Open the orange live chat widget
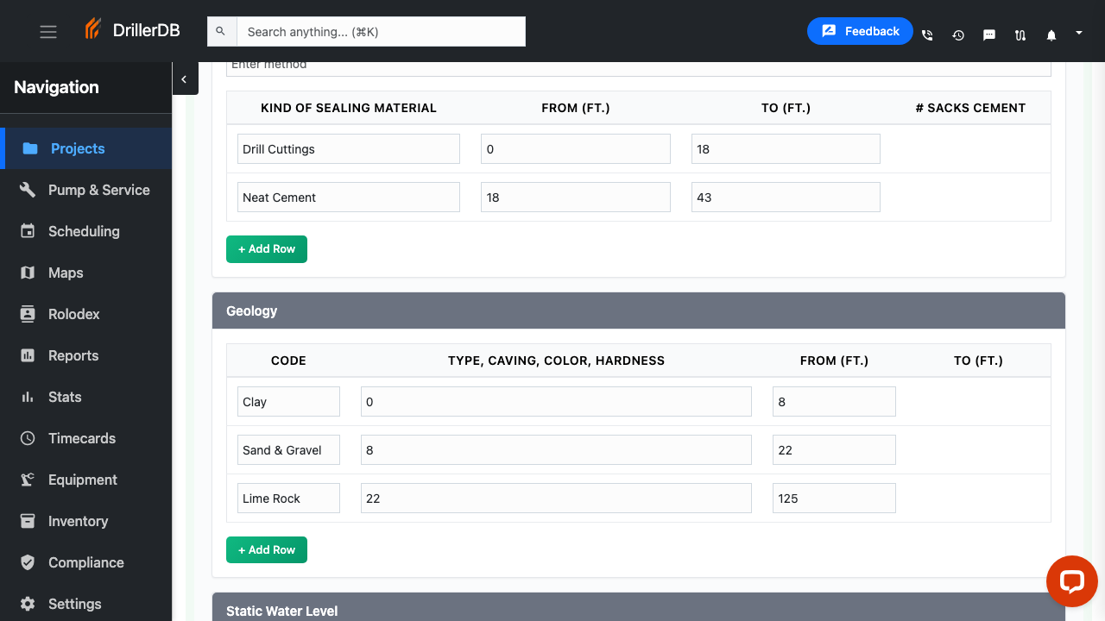 click(x=1071, y=580)
